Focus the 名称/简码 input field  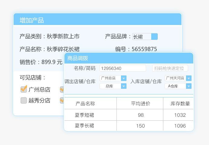(x=122, y=68)
